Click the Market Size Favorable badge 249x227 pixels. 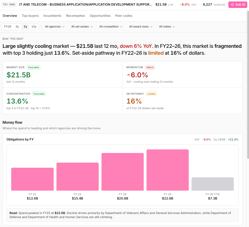tap(34, 67)
